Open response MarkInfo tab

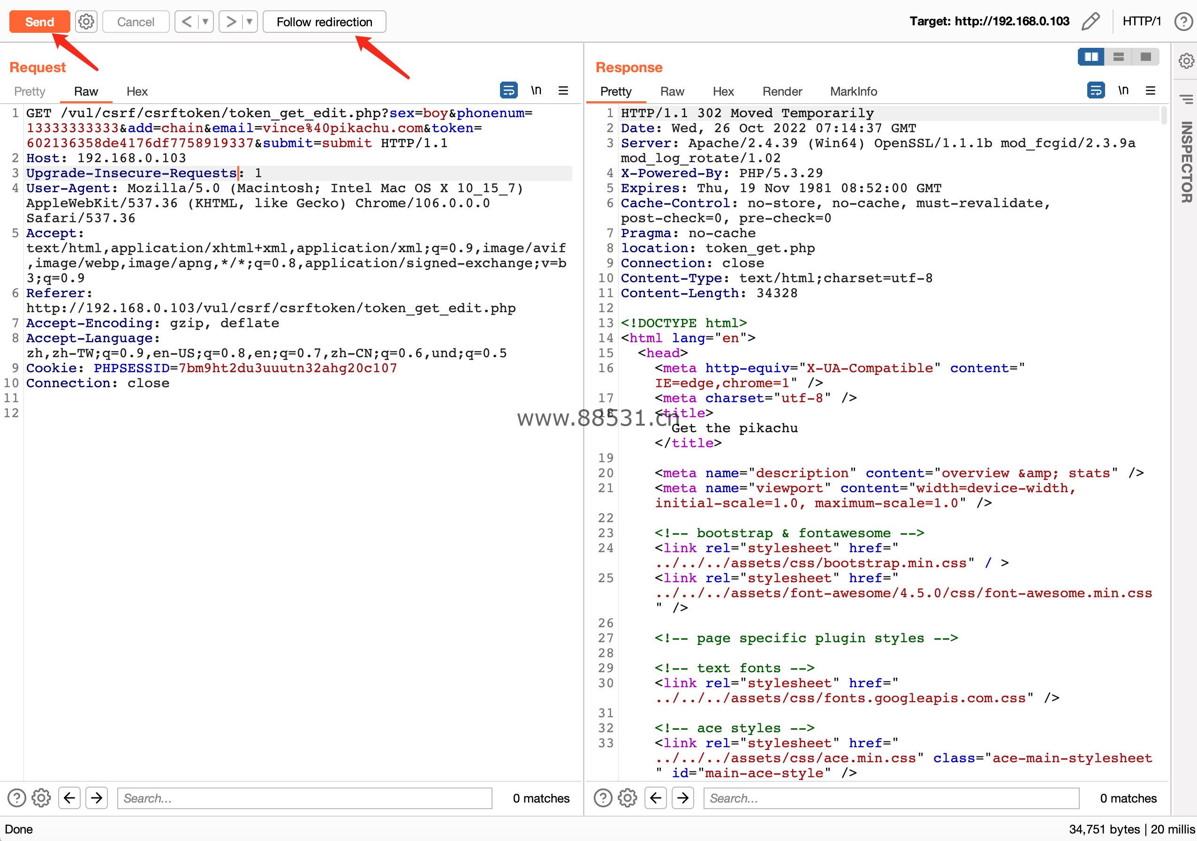pyautogui.click(x=854, y=91)
